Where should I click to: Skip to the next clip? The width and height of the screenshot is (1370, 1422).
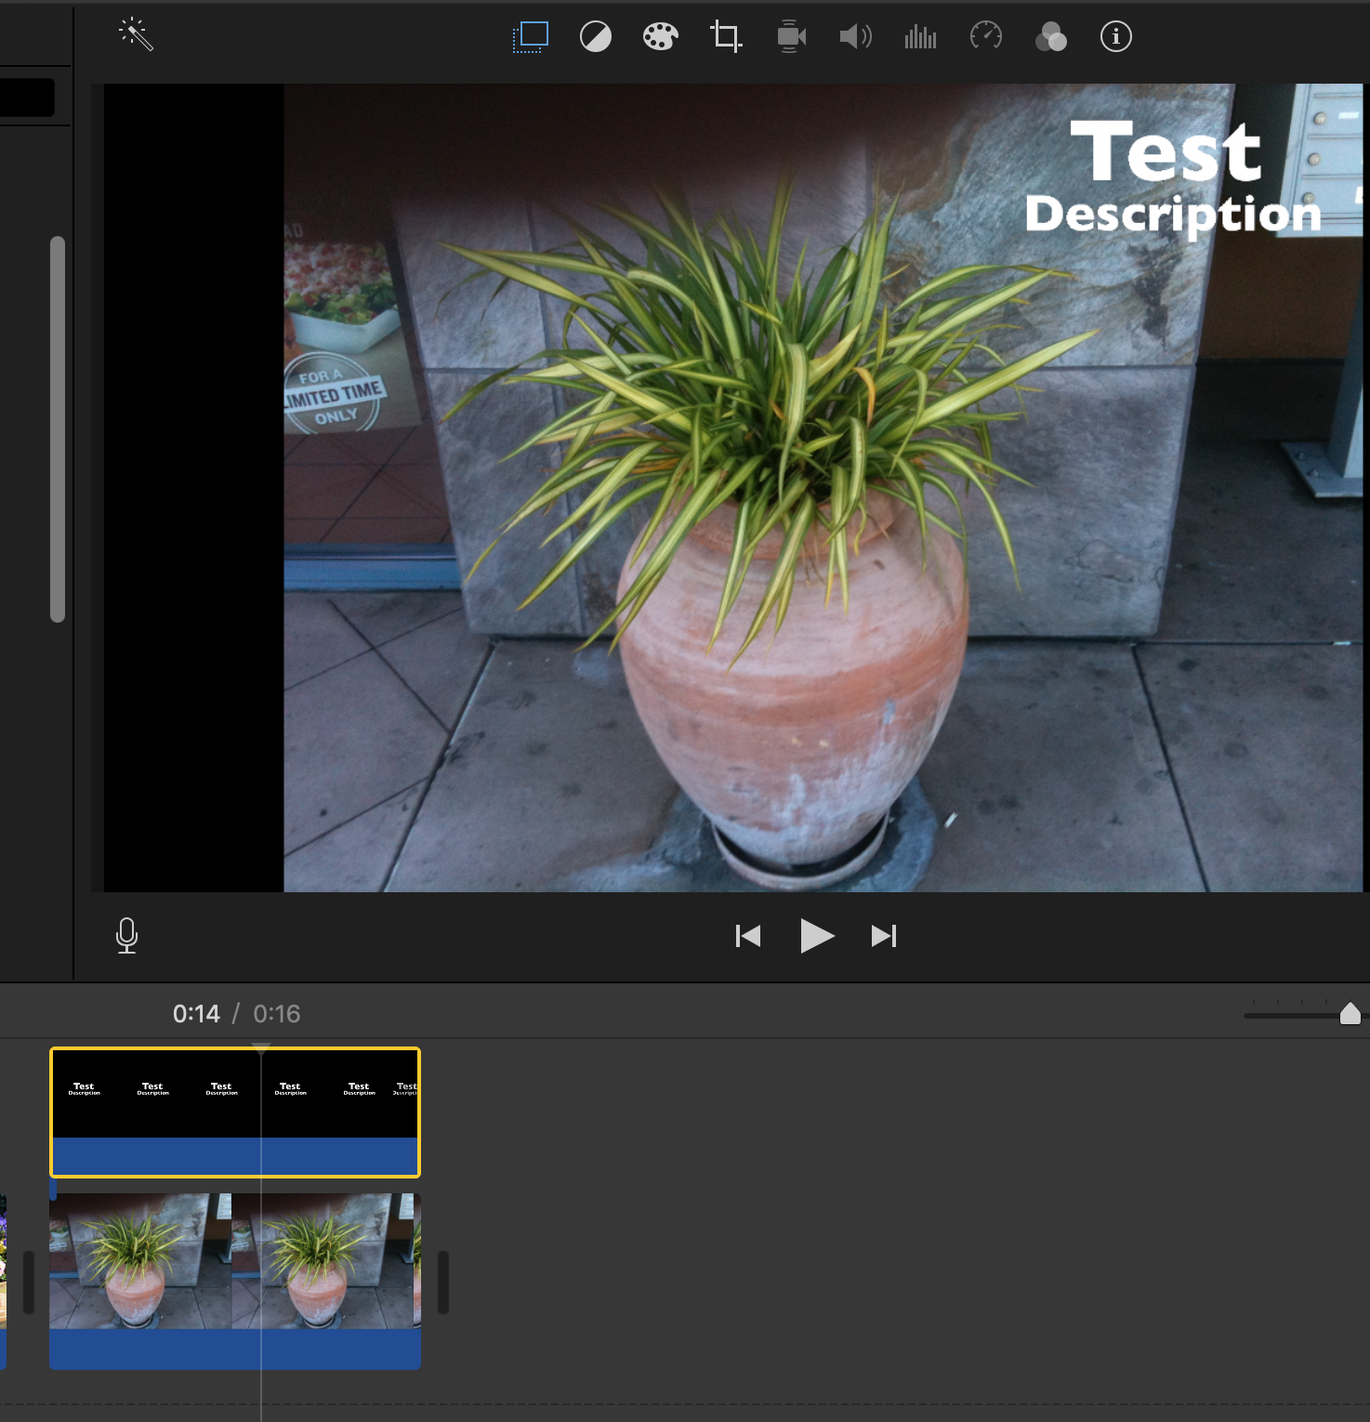(x=884, y=936)
